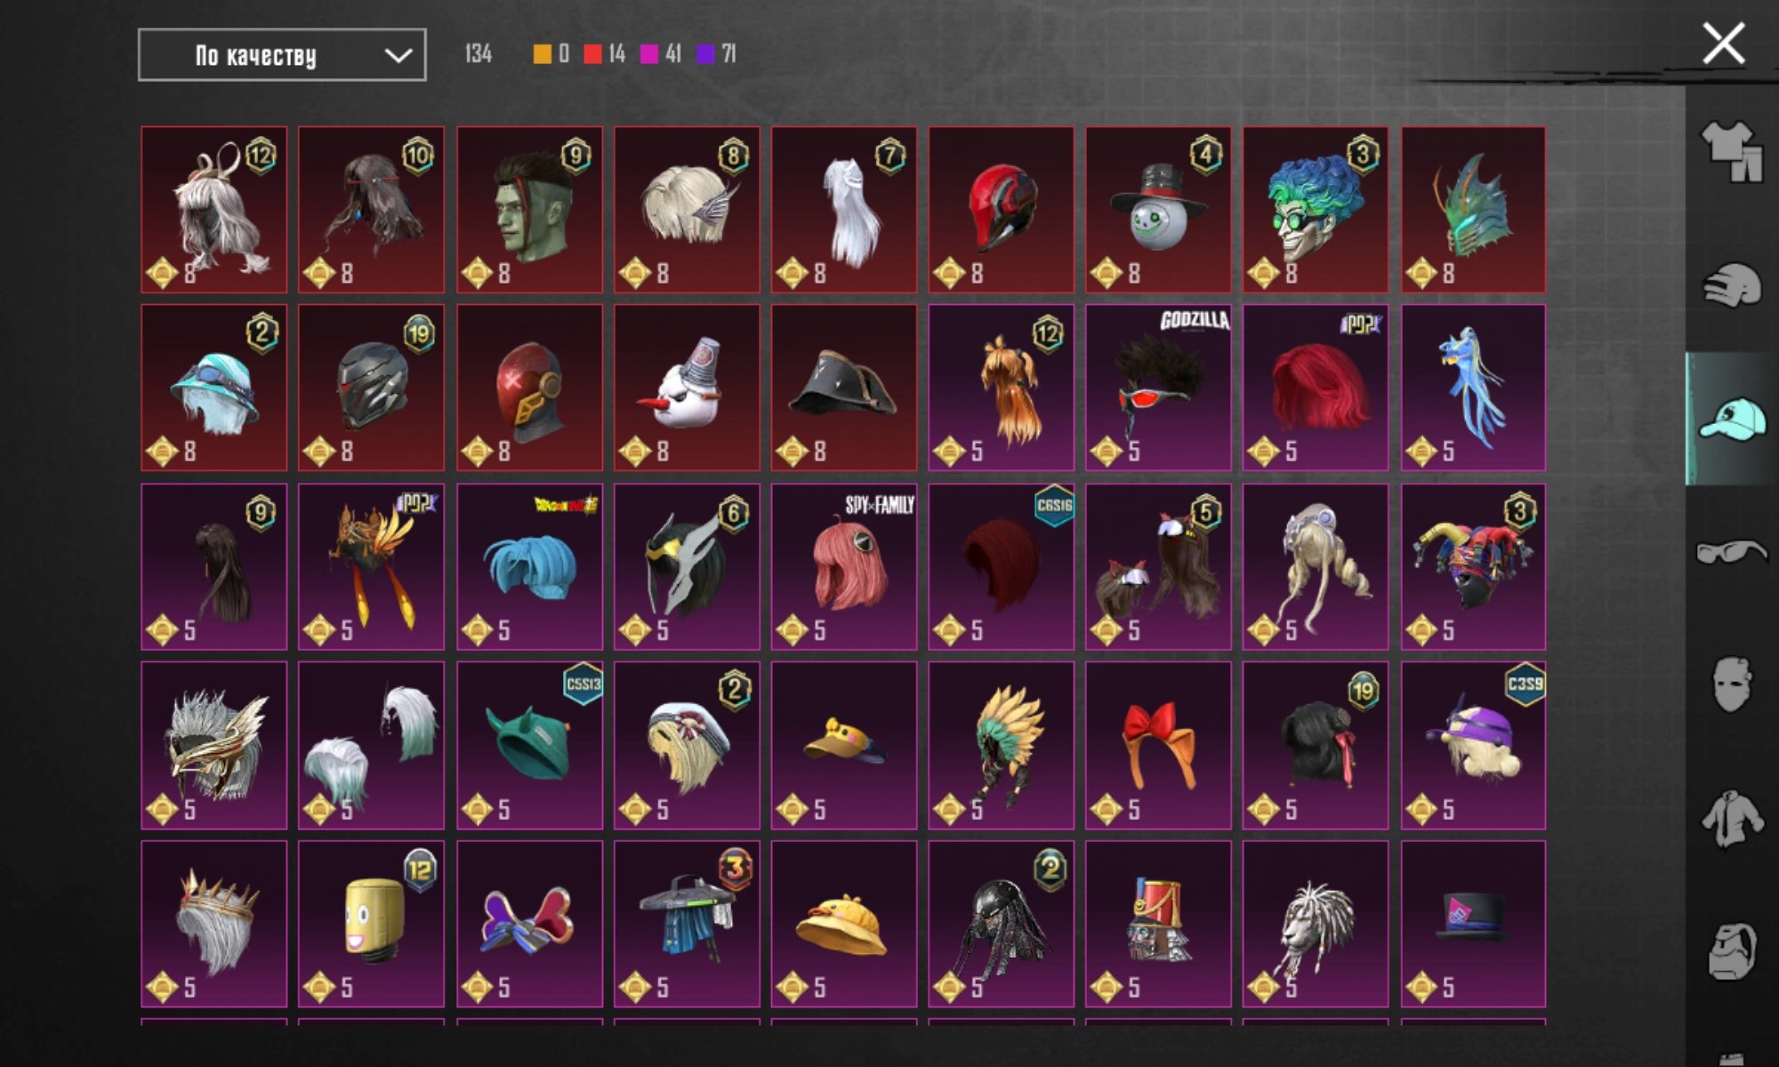This screenshot has height=1067, width=1779.
Task: Select the red bow cat-ear headband
Action: click(x=1158, y=745)
